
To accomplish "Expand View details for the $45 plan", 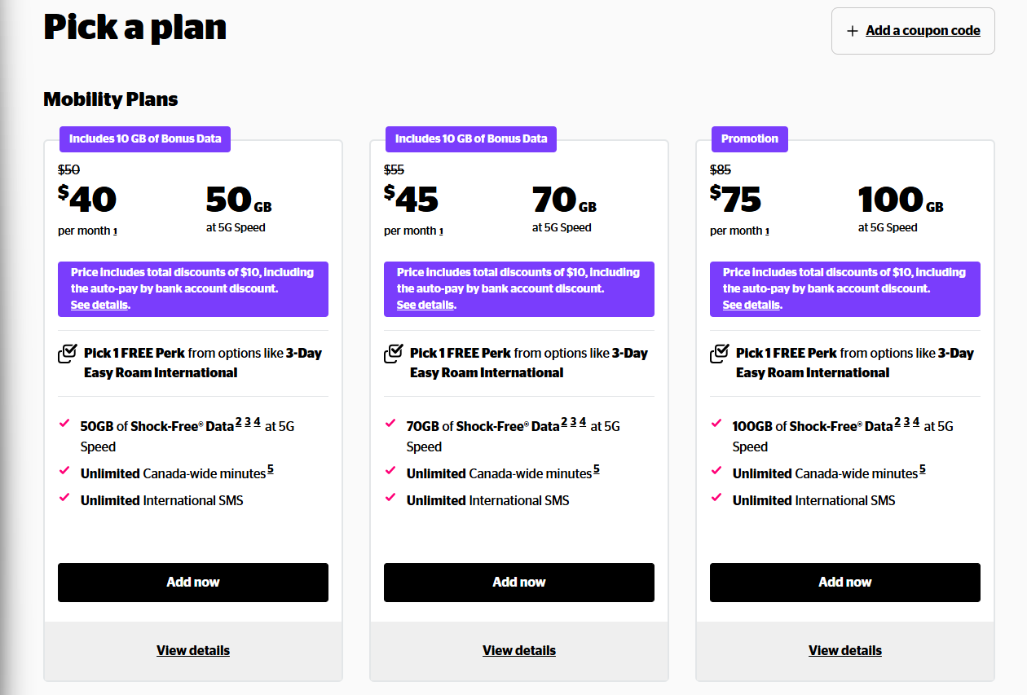I will point(519,650).
